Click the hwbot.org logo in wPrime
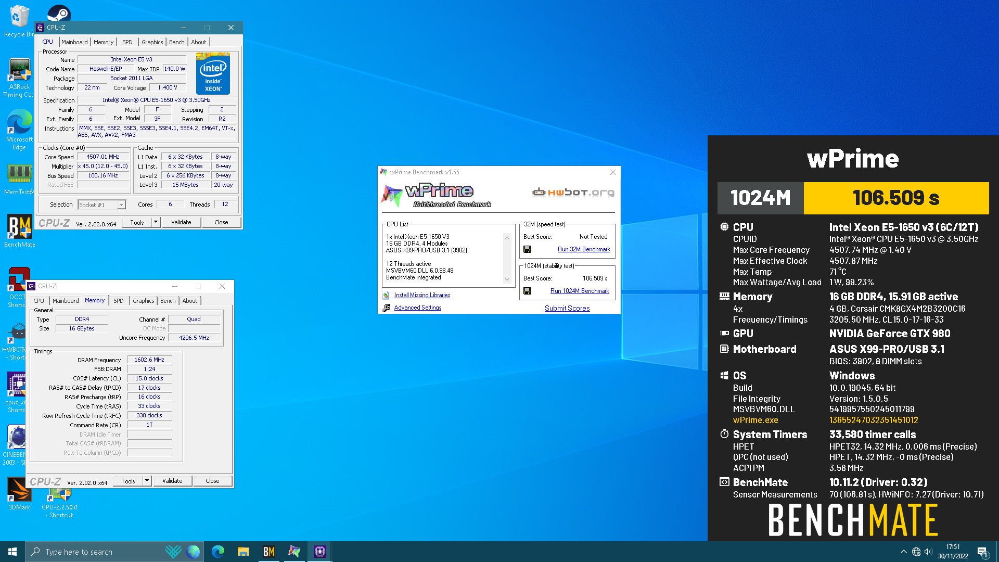Viewport: 999px width, 562px height. coord(573,193)
